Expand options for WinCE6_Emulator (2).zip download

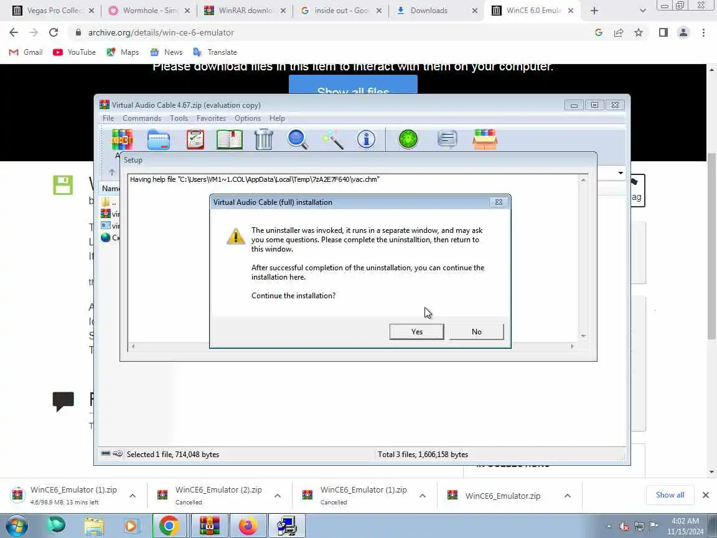click(277, 496)
